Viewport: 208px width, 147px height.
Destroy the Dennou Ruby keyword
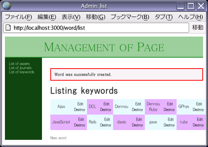point(169,110)
